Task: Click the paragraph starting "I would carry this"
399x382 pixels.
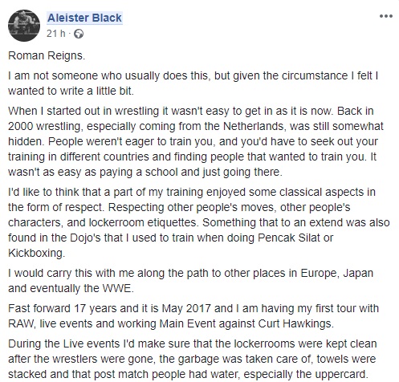Action: [190, 281]
